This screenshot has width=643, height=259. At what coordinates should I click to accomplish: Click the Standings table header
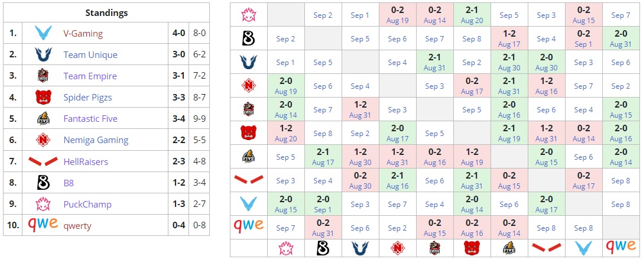click(106, 12)
